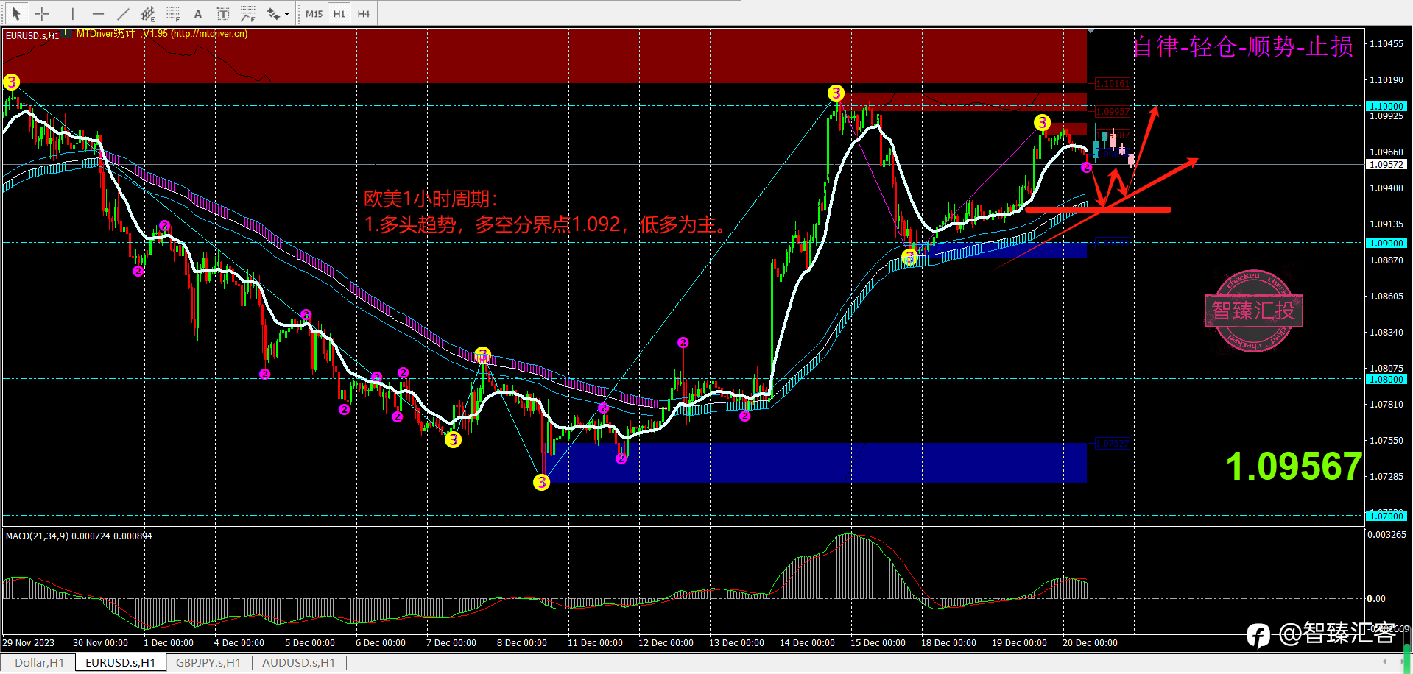This screenshot has height=674, width=1413.
Task: Select the EURUSD.s,H1 chart tab
Action: (120, 662)
